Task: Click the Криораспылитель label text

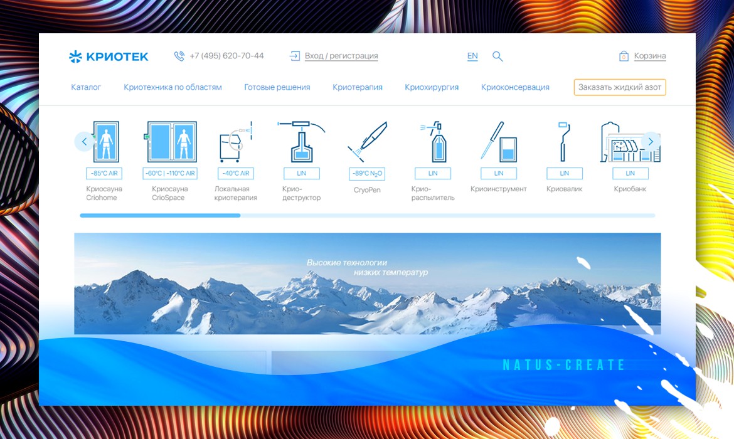Action: click(433, 193)
